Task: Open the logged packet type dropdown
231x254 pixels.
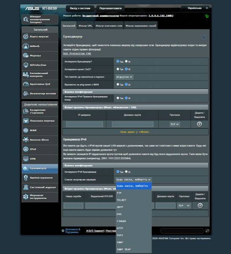Action: (124, 77)
